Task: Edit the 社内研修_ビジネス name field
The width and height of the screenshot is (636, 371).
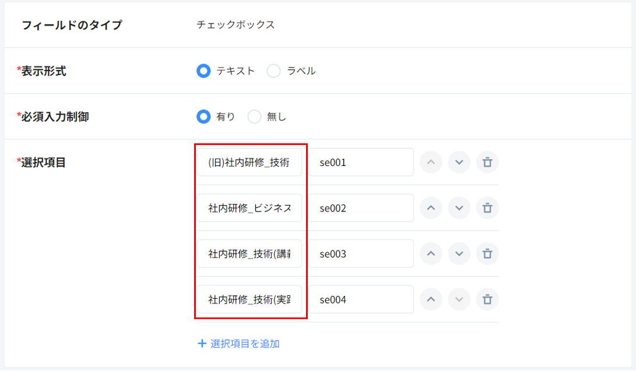Action: 249,208
